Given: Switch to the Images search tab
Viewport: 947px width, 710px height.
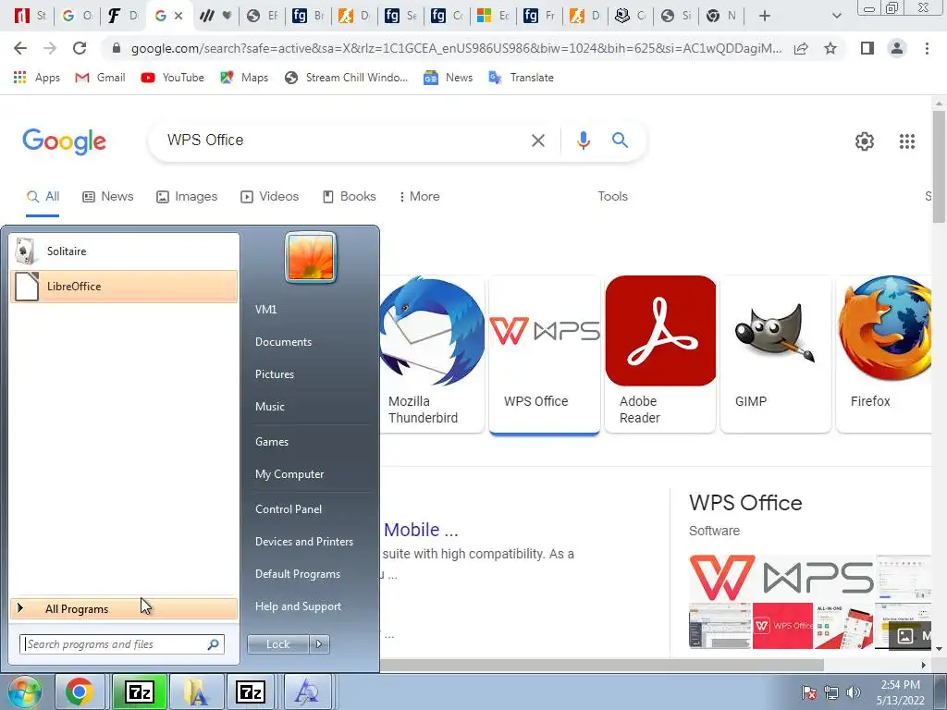Looking at the screenshot, I should click(x=187, y=197).
